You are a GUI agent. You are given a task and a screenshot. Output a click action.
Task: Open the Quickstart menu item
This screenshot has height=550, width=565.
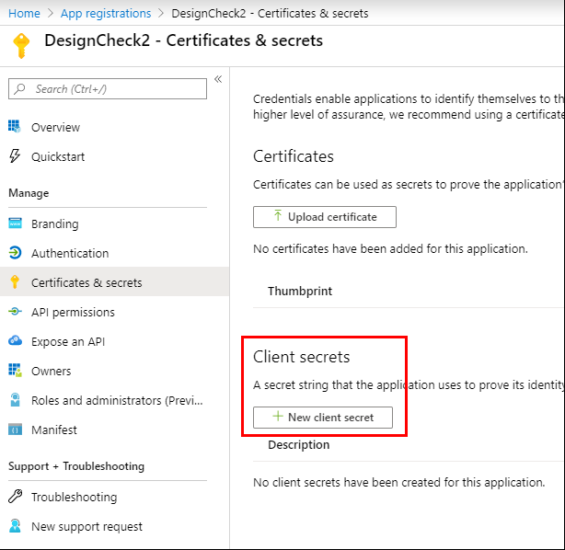click(x=115, y=156)
